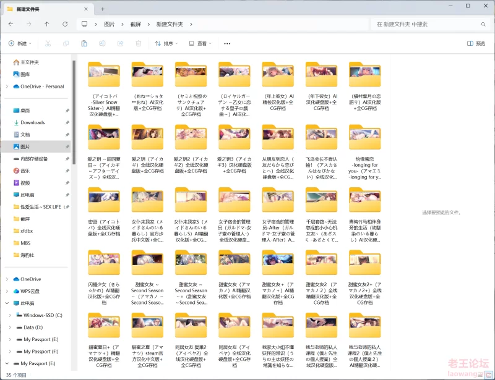Screen dimensions: 495x380
Task: Expand My Passport (F:) drive node
Action: [x=10, y=352]
